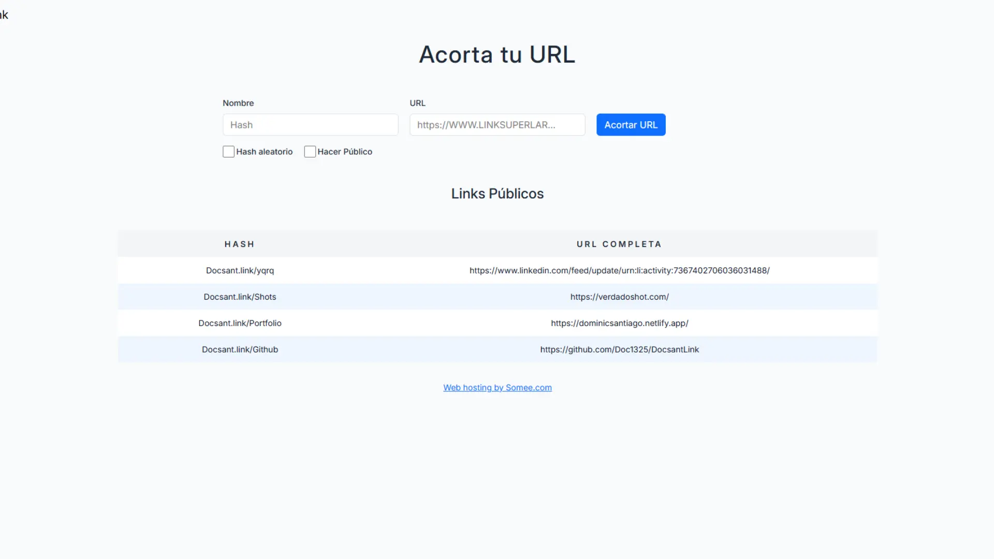Viewport: 994px width, 559px height.
Task: Click the dominicsantiago.netlify.app URL
Action: coord(619,323)
